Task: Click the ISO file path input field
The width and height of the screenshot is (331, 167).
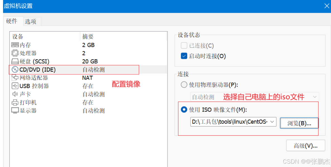Action: pyautogui.click(x=233, y=122)
